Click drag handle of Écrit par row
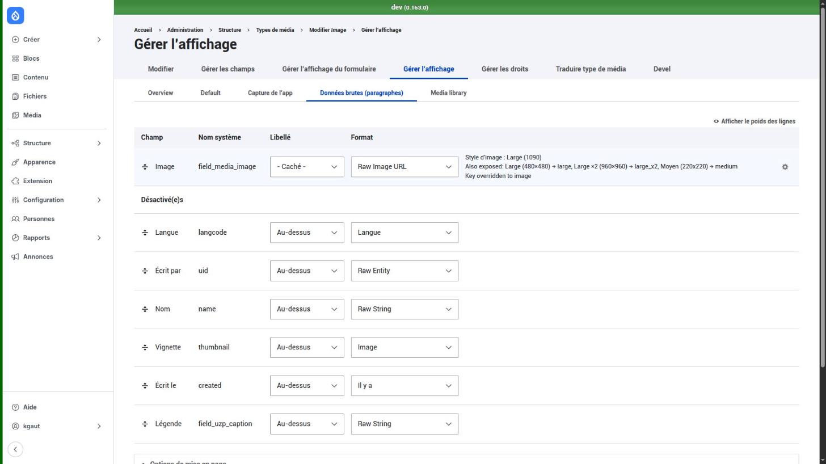 [145, 271]
